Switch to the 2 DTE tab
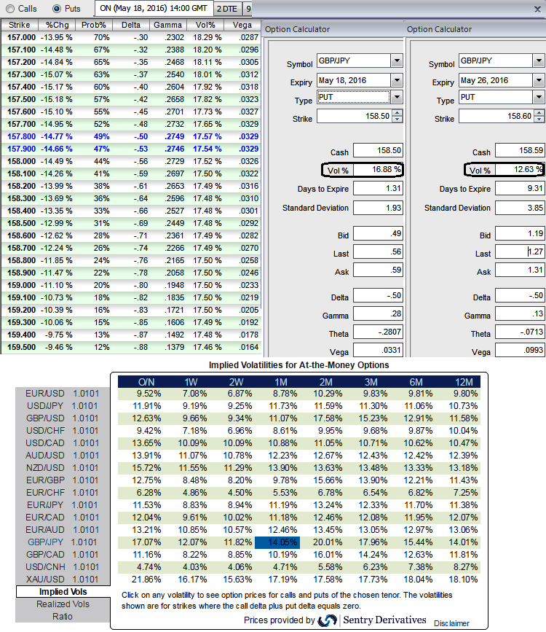 (227, 9)
